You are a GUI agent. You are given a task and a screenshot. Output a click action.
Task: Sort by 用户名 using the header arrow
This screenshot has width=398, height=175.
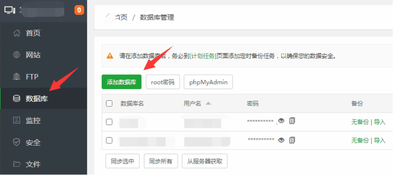[x=208, y=103]
